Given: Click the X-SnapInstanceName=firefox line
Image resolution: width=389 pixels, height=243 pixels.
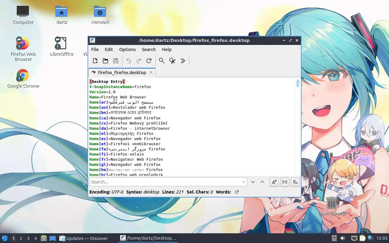Looking at the screenshot, I should (120, 87).
